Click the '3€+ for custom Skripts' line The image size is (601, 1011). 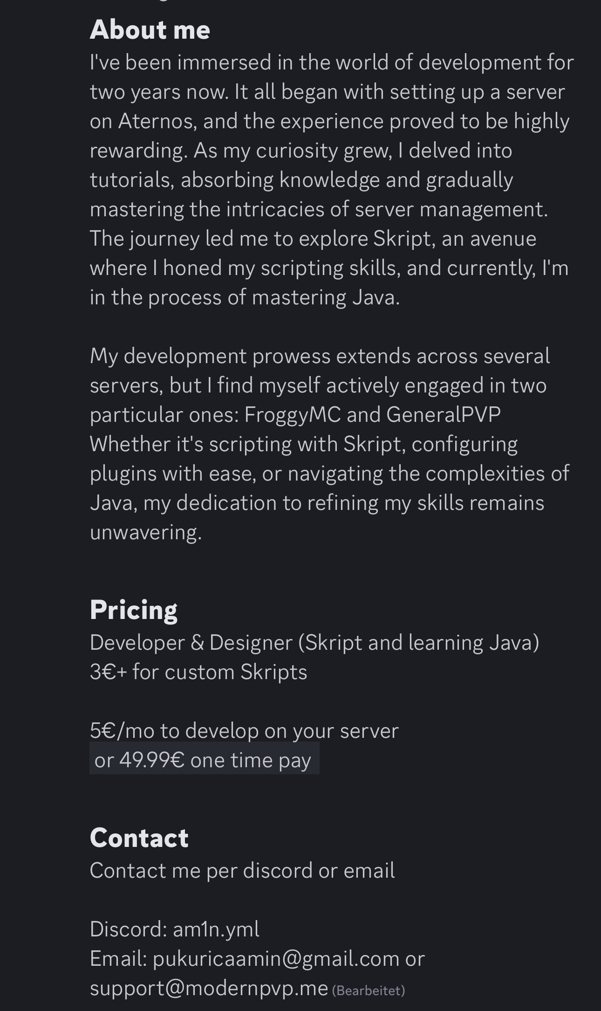click(198, 672)
